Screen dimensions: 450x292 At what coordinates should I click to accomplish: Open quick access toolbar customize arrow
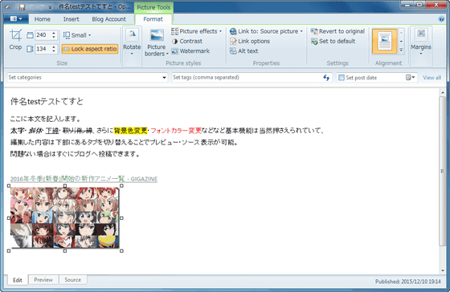50,7
